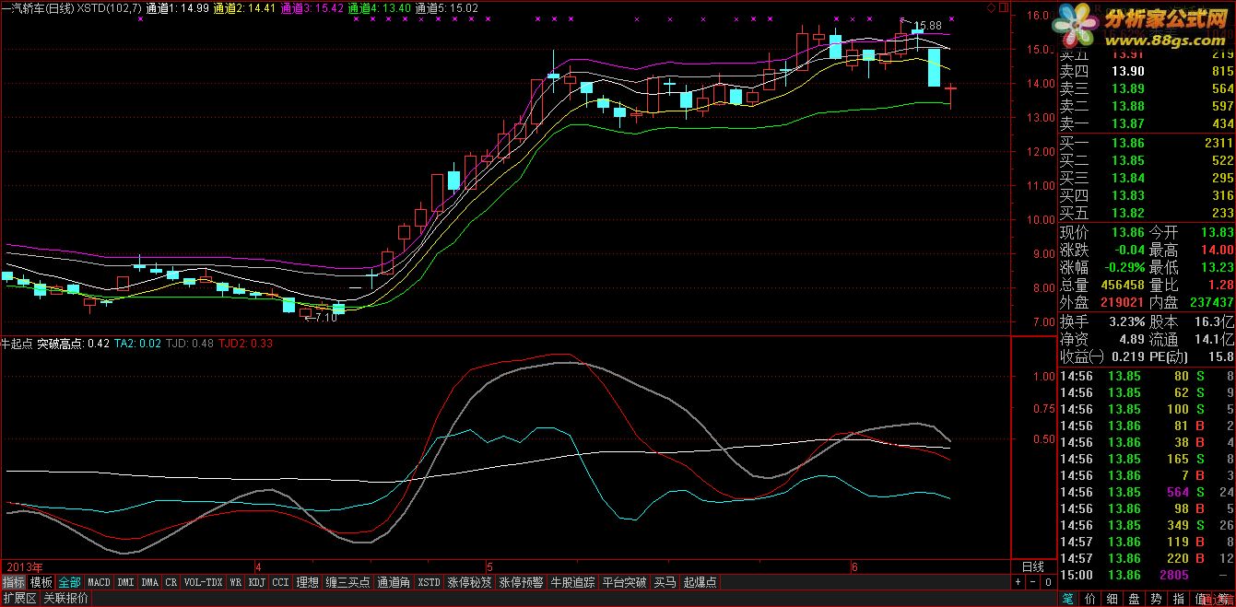Select the 通道角 indicator tab
Image resolution: width=1236 pixels, height=607 pixels.
[394, 582]
